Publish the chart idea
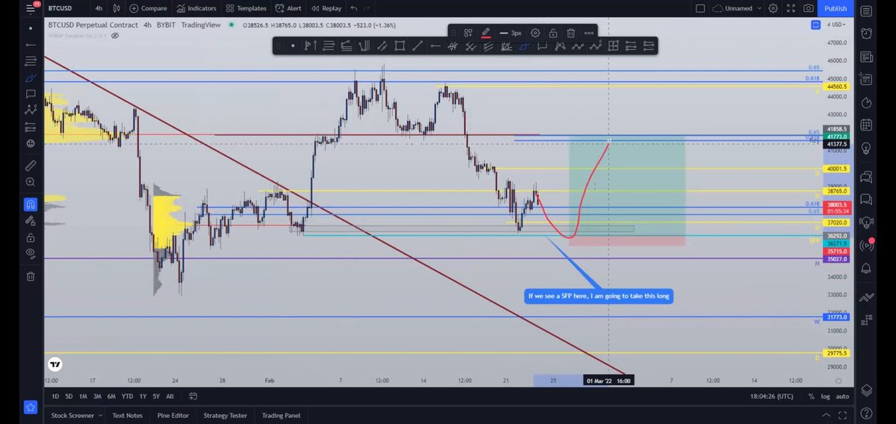The height and width of the screenshot is (424, 896). pyautogui.click(x=835, y=9)
